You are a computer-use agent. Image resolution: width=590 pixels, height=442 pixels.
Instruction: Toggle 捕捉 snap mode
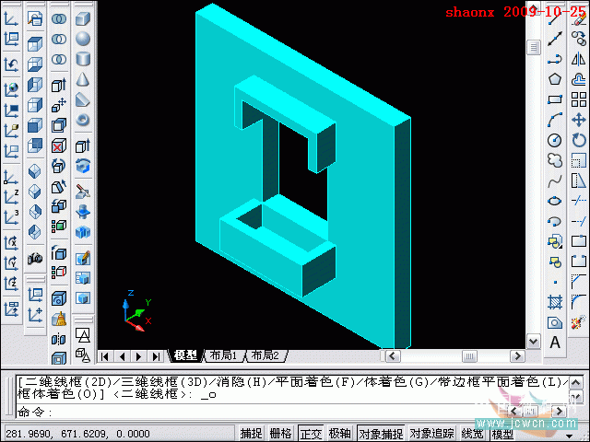251,434
